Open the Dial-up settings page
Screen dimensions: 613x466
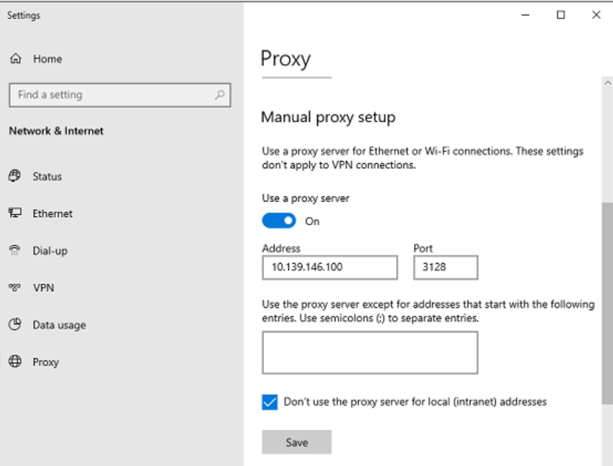pos(50,251)
